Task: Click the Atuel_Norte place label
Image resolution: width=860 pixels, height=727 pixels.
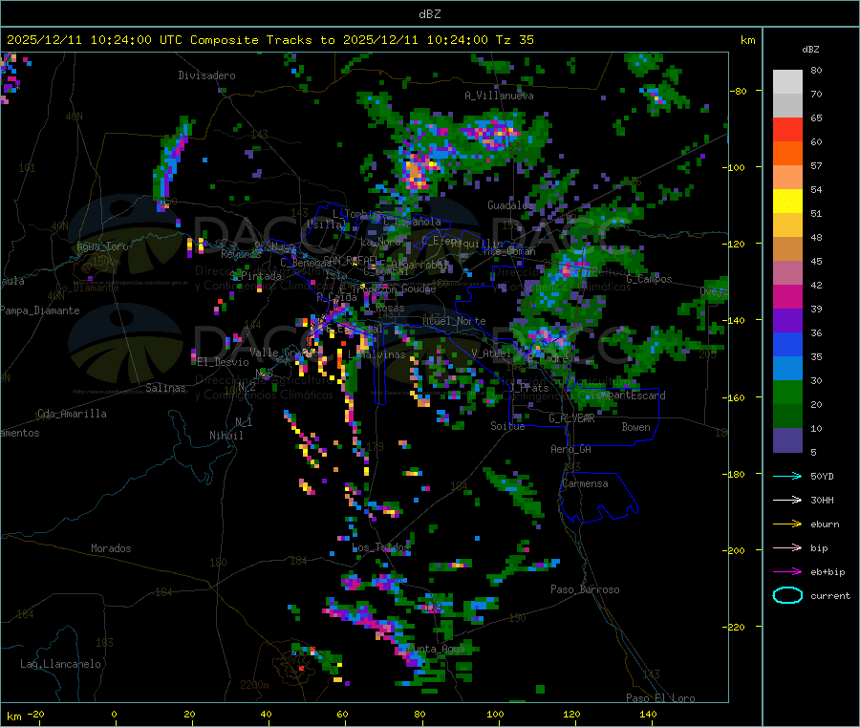Action: (x=454, y=321)
